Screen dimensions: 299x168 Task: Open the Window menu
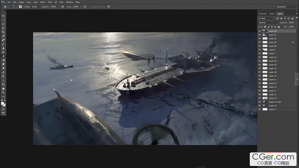(69, 2)
